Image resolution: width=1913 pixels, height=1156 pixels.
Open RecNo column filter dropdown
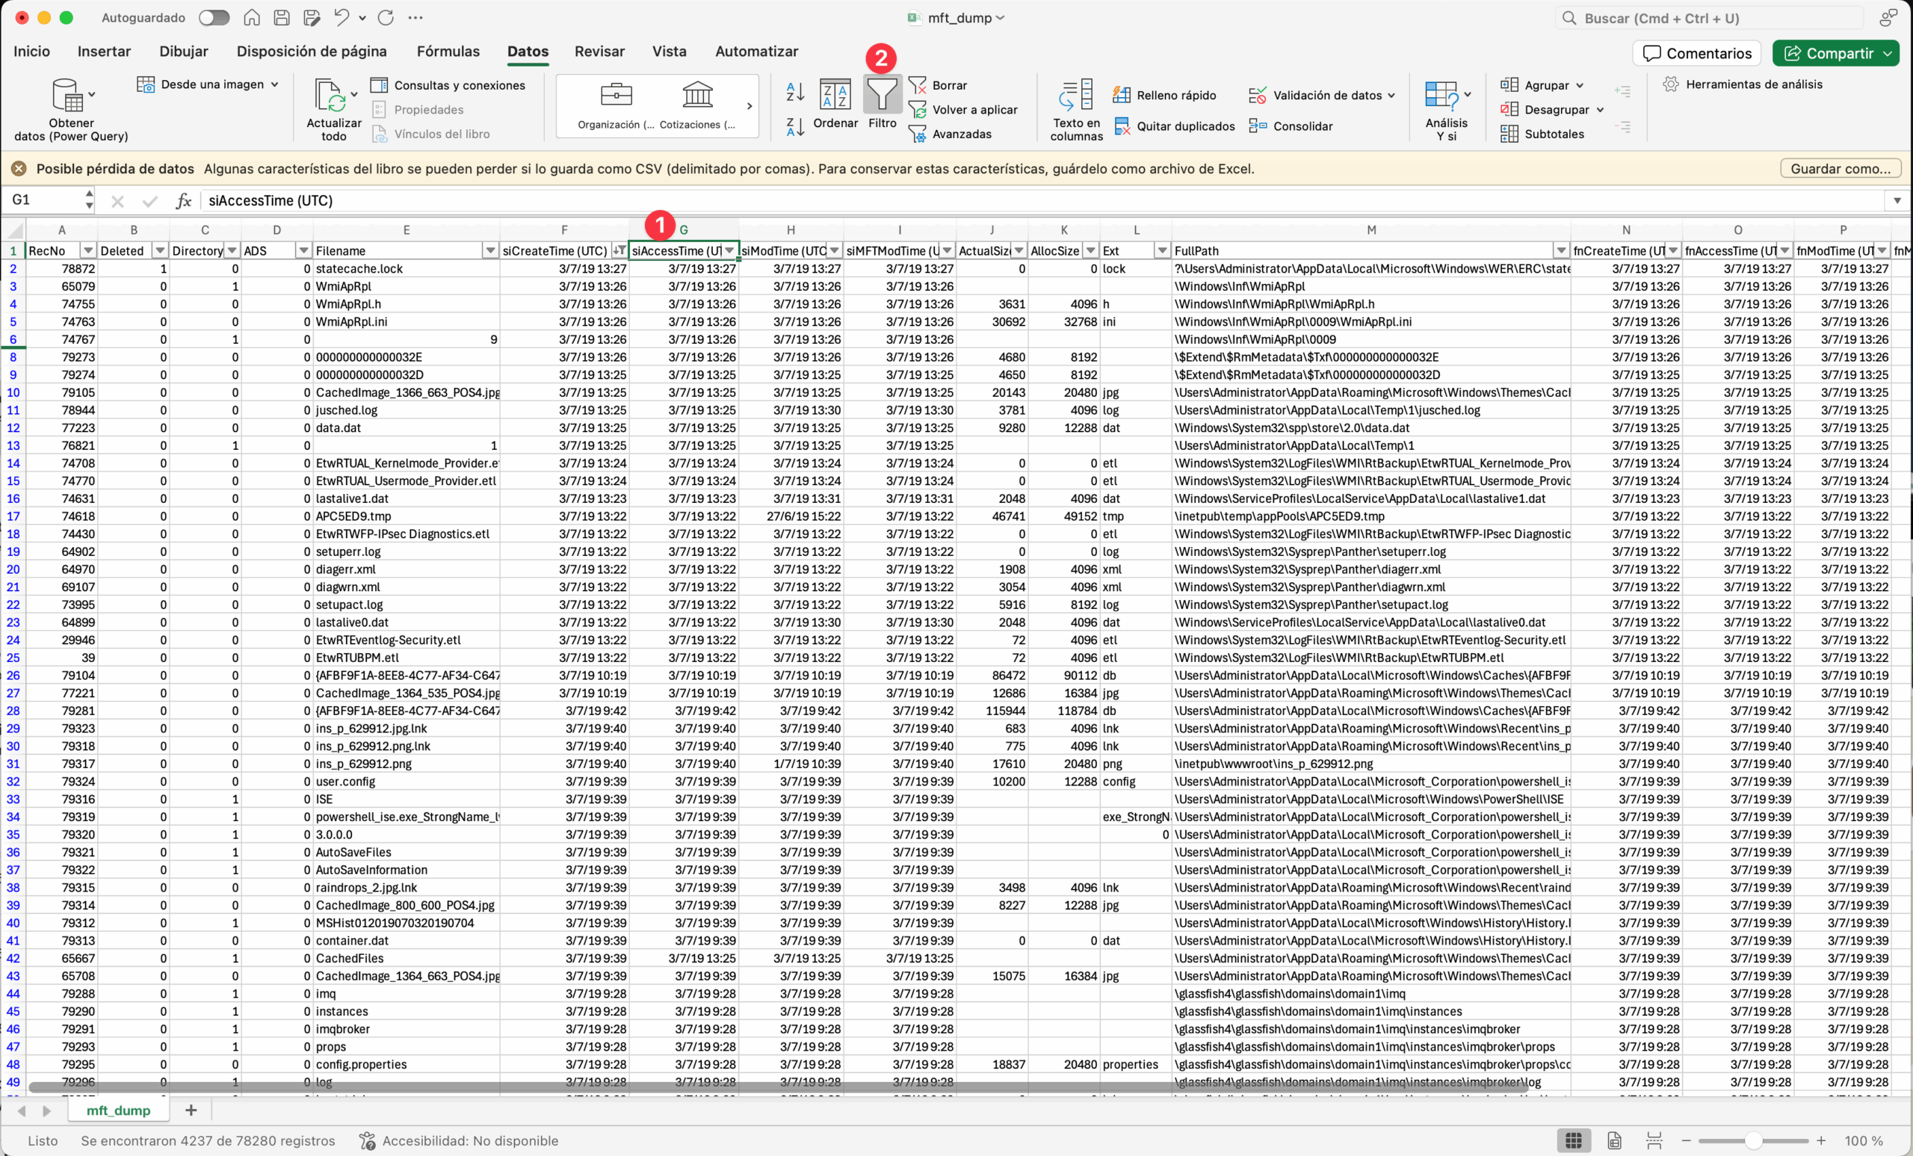click(x=87, y=251)
